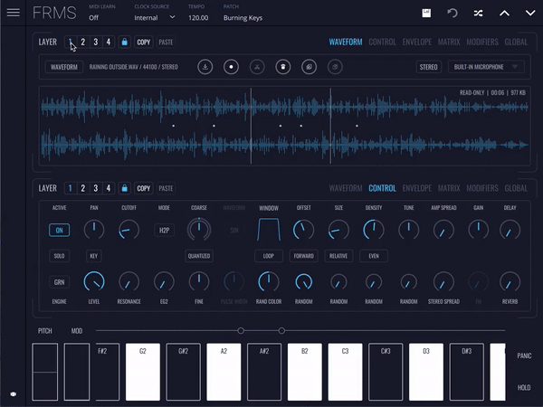Go to next patch with down arrow
The height and width of the screenshot is (407, 543).
pyautogui.click(x=529, y=13)
